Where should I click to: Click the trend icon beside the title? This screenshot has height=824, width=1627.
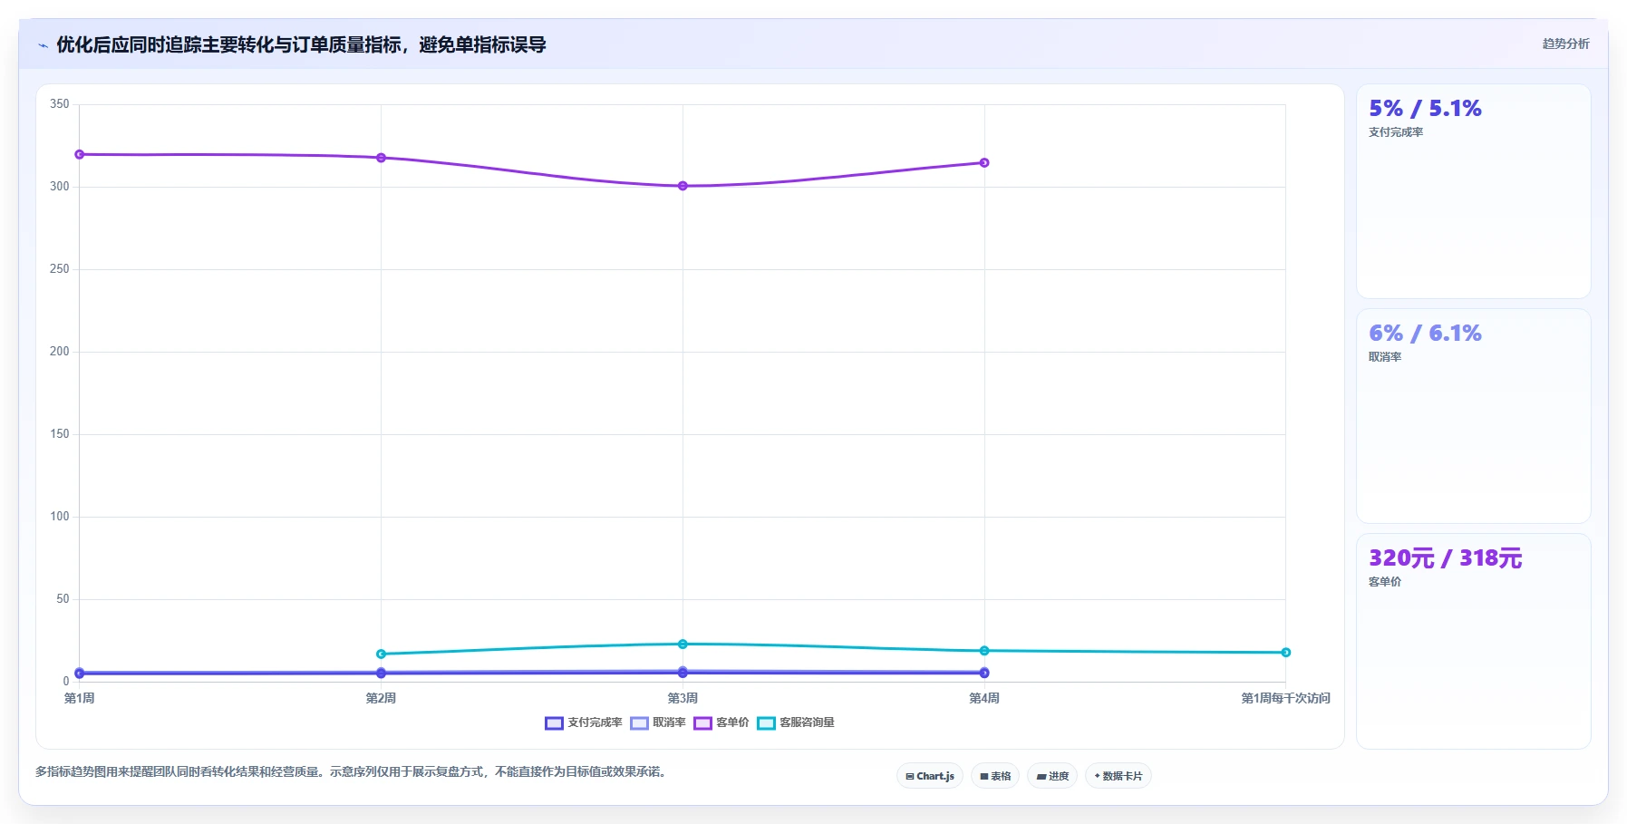pos(43,45)
